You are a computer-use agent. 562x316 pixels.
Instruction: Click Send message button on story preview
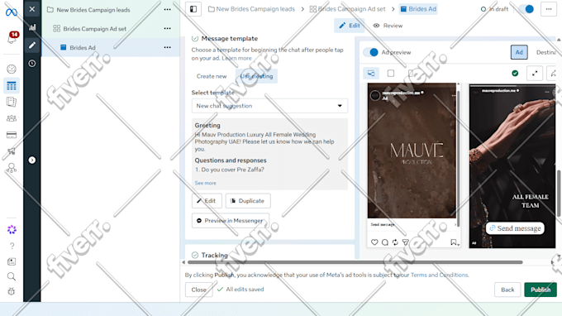[515, 228]
